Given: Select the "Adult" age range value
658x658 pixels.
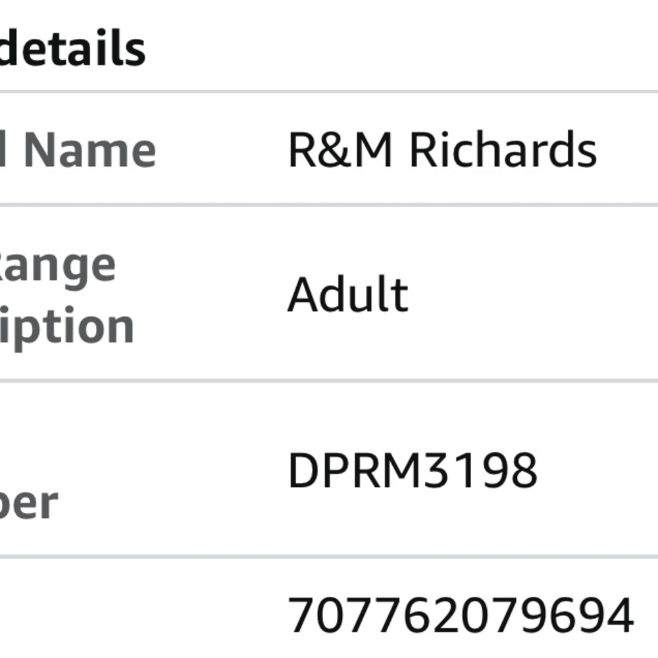Looking at the screenshot, I should click(x=347, y=294).
